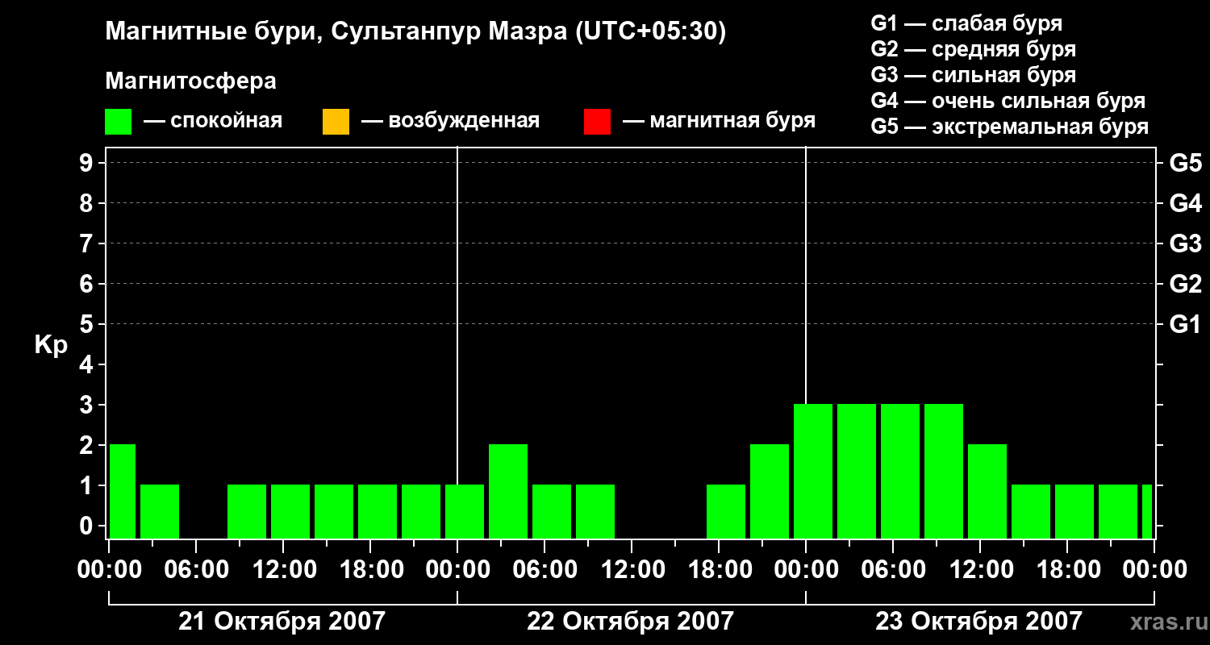
Task: Click the «Kp» axis title
Action: [x=51, y=345]
